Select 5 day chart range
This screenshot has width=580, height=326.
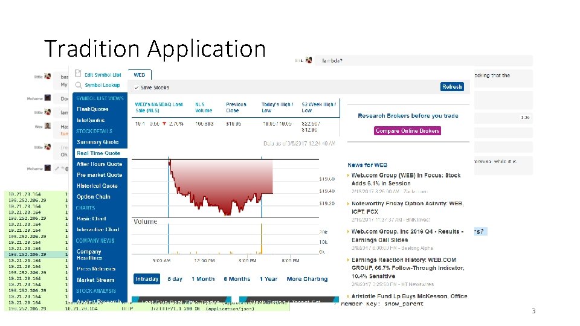tap(175, 279)
